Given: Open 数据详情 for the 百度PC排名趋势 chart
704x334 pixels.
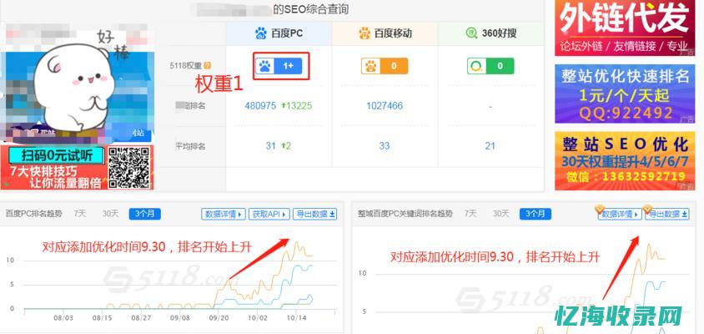Looking at the screenshot, I should tap(224, 214).
